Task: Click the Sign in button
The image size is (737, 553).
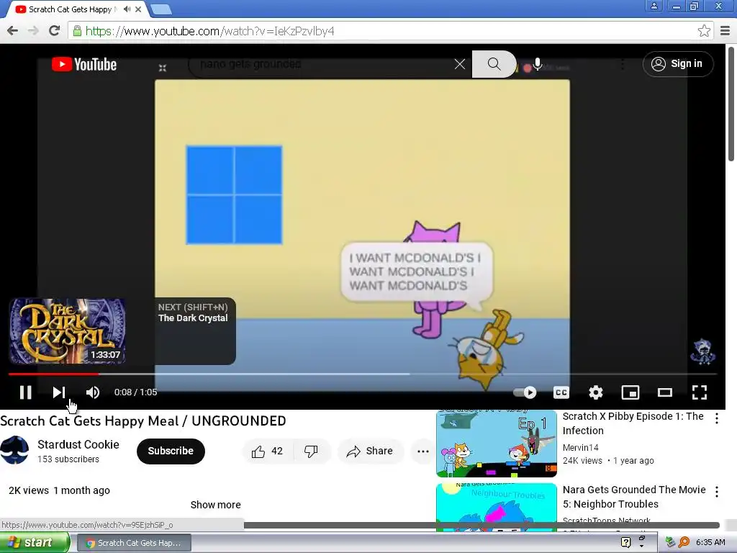Action: pyautogui.click(x=678, y=64)
